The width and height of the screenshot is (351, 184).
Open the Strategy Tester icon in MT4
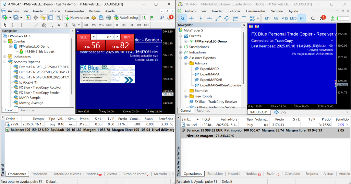[58, 17]
